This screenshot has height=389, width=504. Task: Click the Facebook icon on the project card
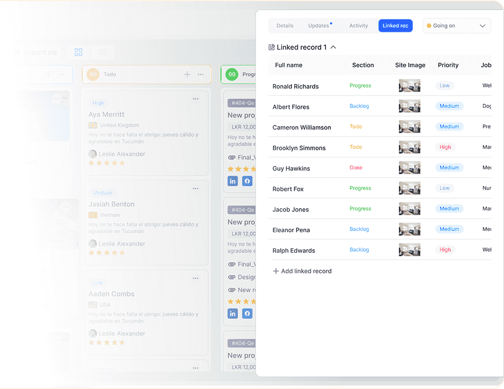click(247, 180)
